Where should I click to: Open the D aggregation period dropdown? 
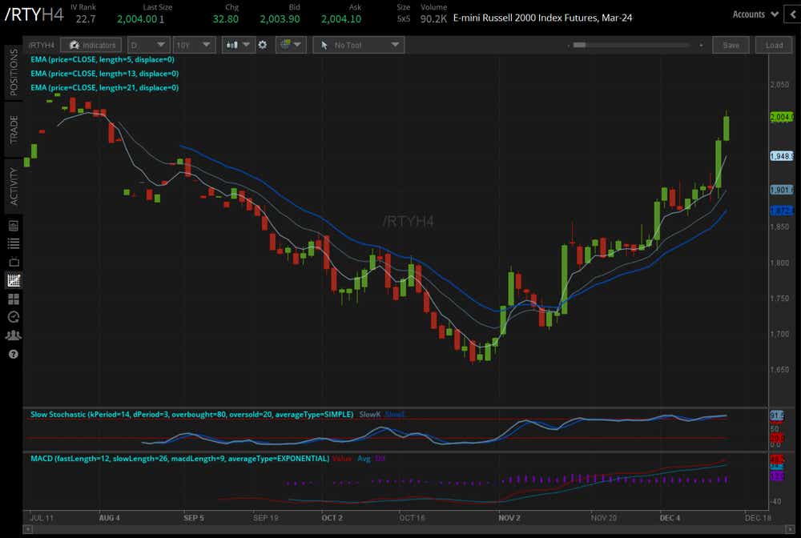click(150, 46)
